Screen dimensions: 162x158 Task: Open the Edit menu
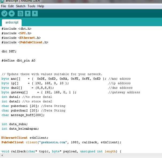(x=11, y=6)
